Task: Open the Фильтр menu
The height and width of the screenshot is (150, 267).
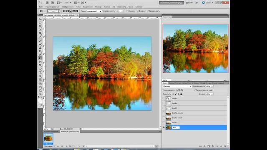Action: 98,7
